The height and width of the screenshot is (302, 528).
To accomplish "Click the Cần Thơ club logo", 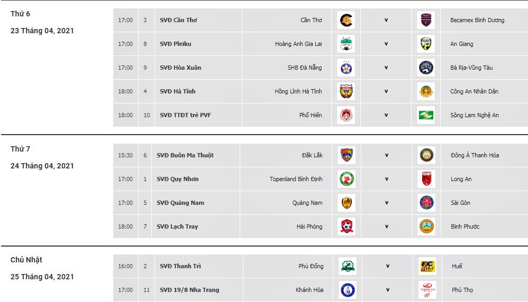I will tap(347, 21).
